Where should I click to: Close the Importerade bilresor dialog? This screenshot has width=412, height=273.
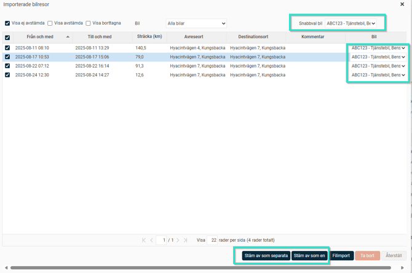[402, 4]
